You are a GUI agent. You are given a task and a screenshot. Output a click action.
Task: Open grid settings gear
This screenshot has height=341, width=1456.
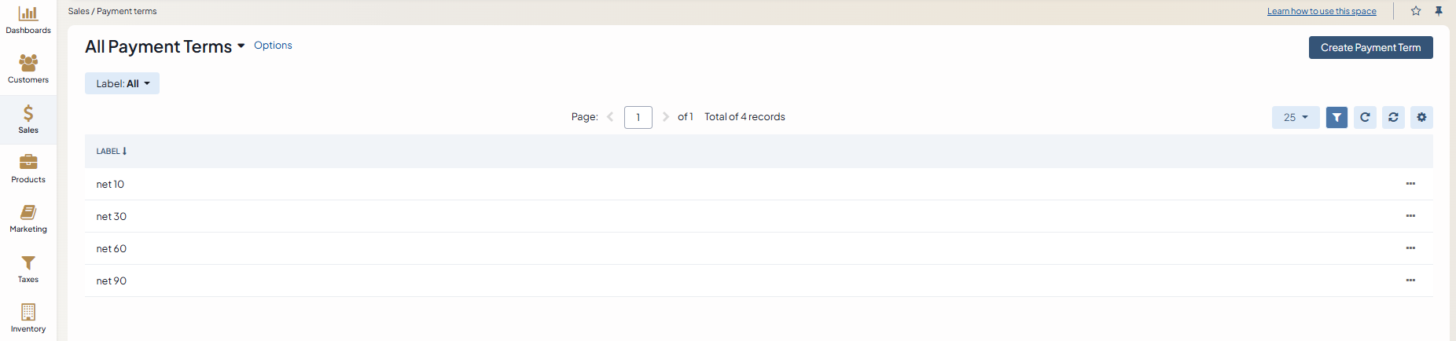click(1421, 117)
